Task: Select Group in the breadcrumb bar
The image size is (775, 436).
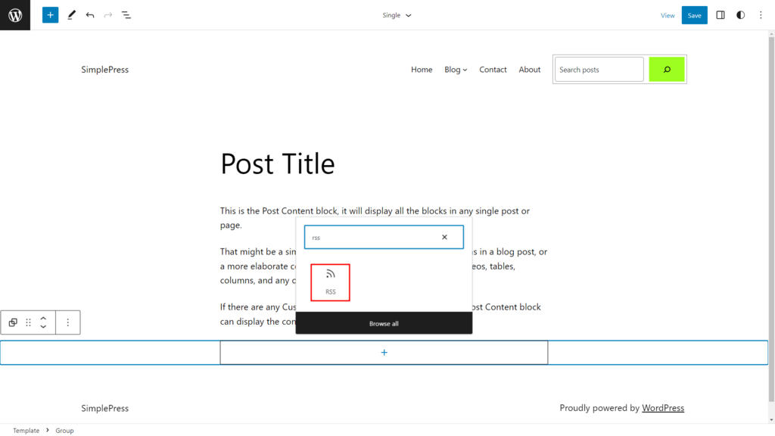Action: pyautogui.click(x=64, y=430)
